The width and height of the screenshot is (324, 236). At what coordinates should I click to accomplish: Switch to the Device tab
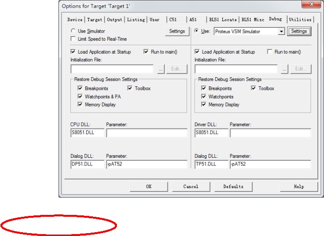coord(75,20)
